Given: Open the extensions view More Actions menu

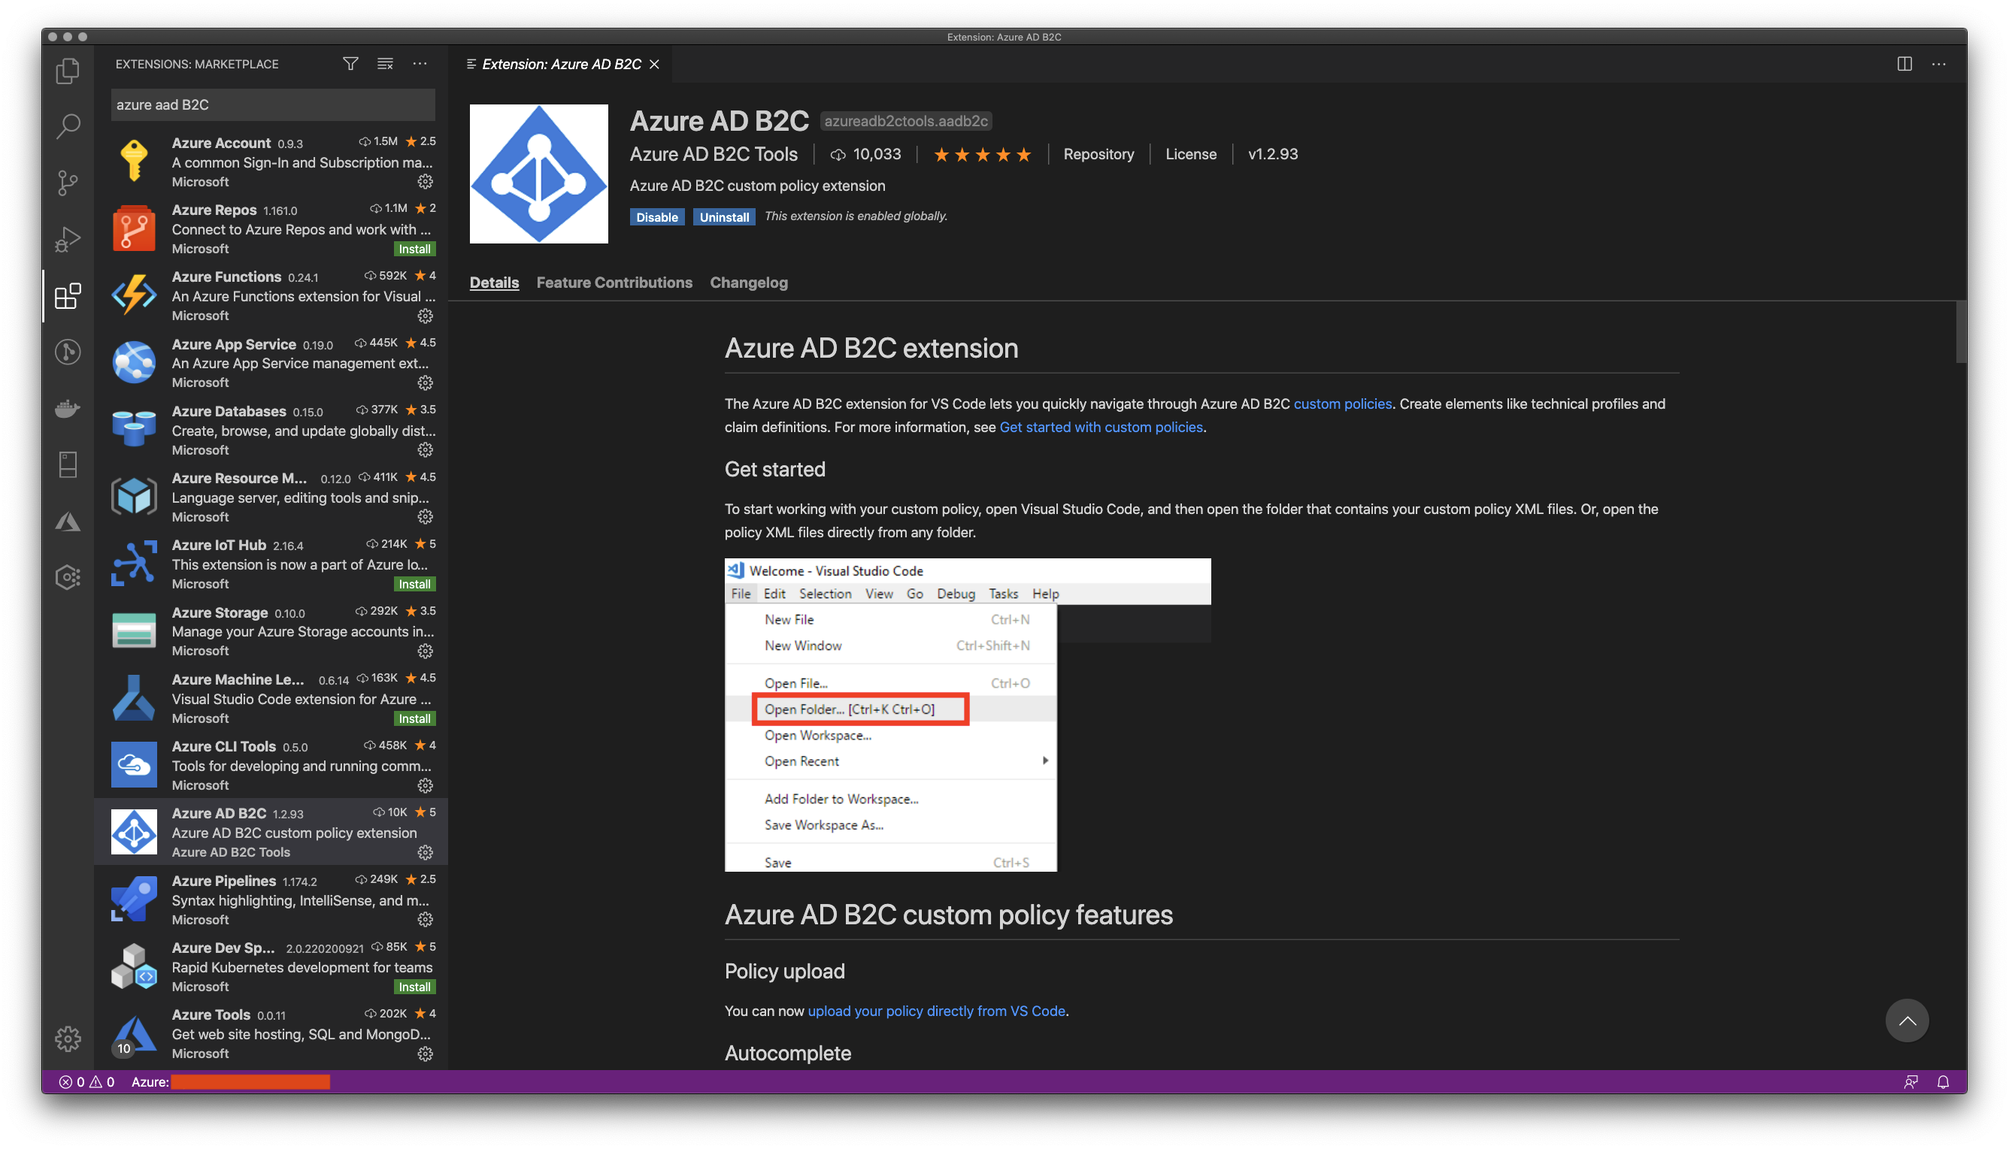Looking at the screenshot, I should click(x=420, y=64).
